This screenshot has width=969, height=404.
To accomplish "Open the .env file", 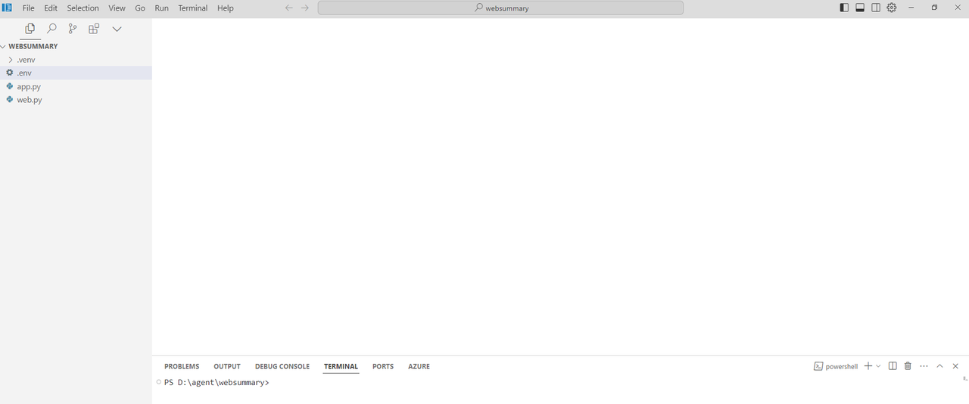I will pos(76,73).
